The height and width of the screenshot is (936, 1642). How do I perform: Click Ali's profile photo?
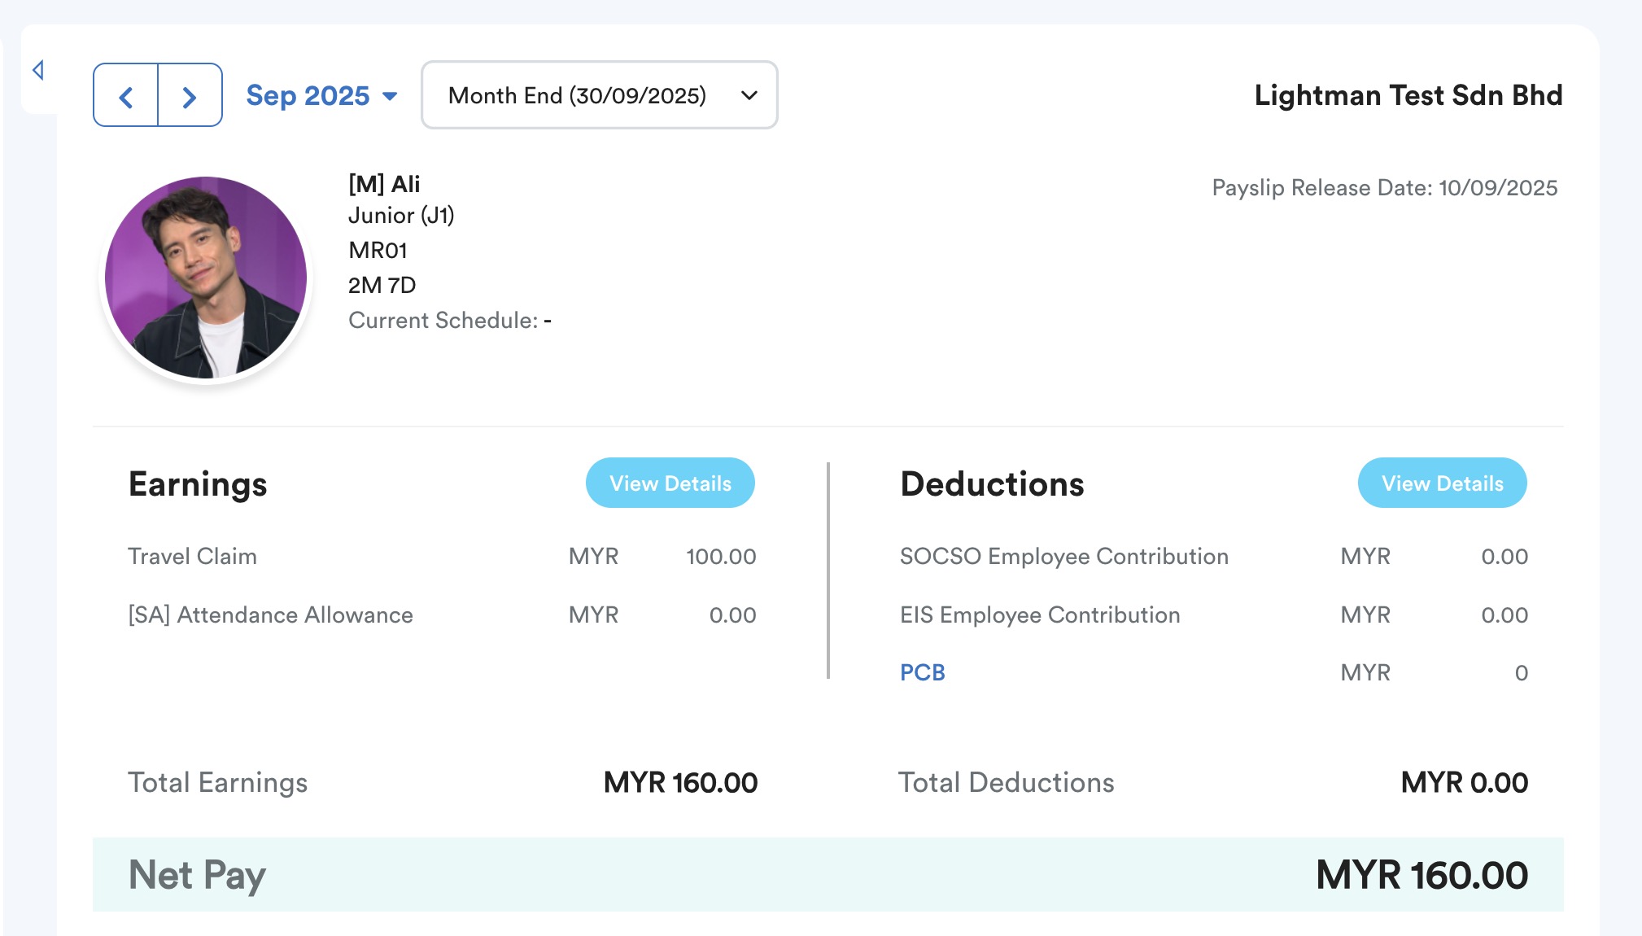206,278
